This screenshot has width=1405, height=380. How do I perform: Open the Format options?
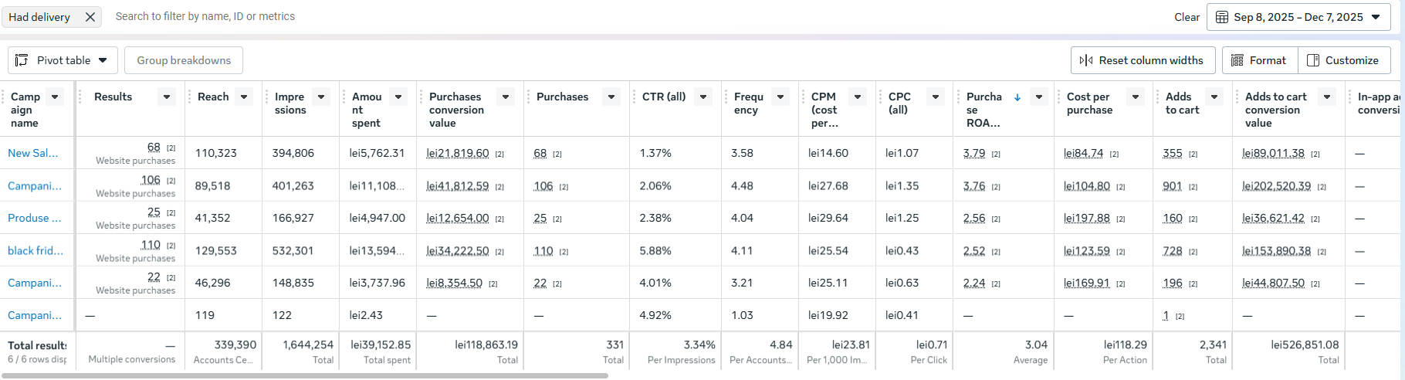(1259, 60)
